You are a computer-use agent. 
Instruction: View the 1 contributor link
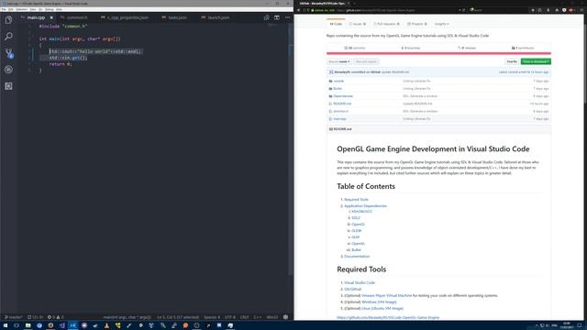(523, 48)
